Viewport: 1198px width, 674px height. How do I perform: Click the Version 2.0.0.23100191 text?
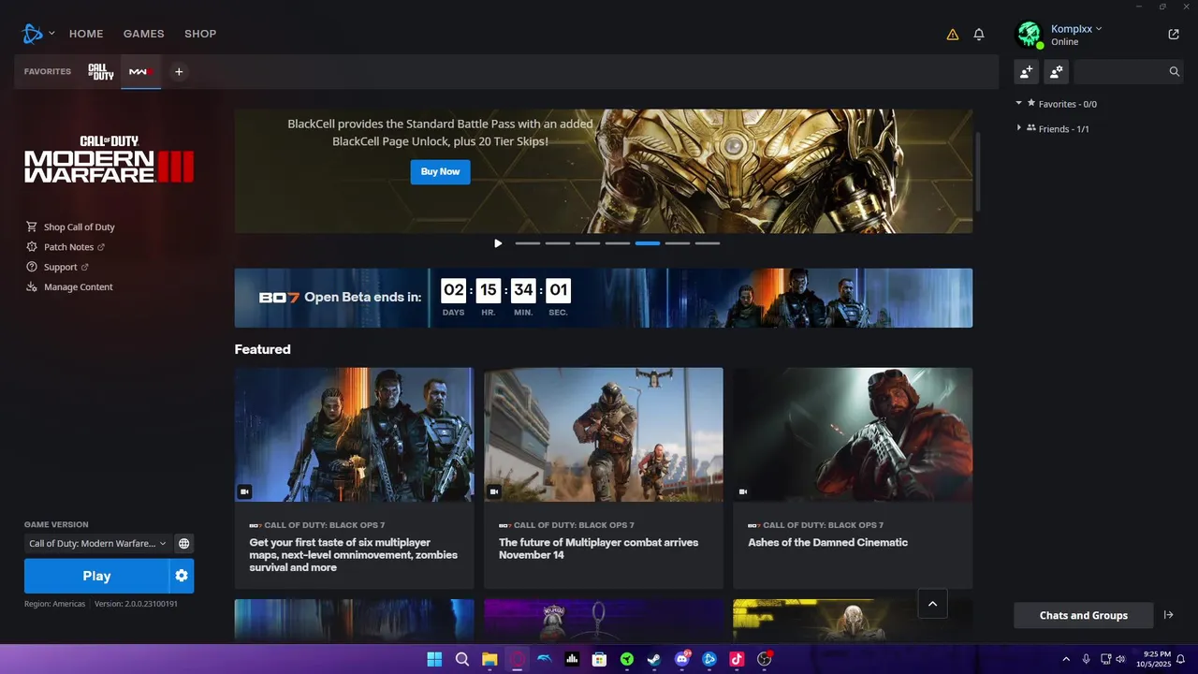coord(136,604)
